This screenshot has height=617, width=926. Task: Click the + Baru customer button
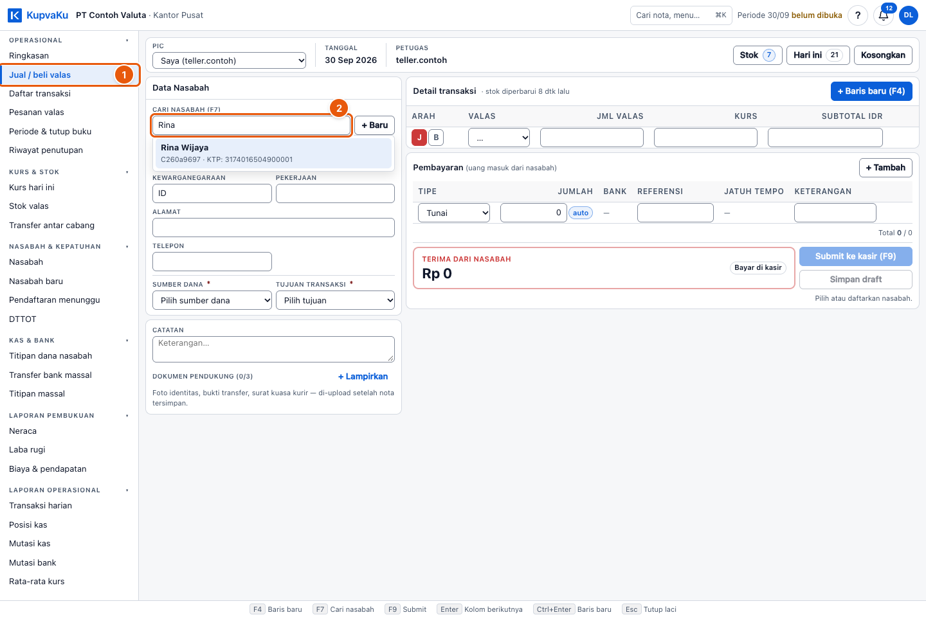pyautogui.click(x=374, y=125)
